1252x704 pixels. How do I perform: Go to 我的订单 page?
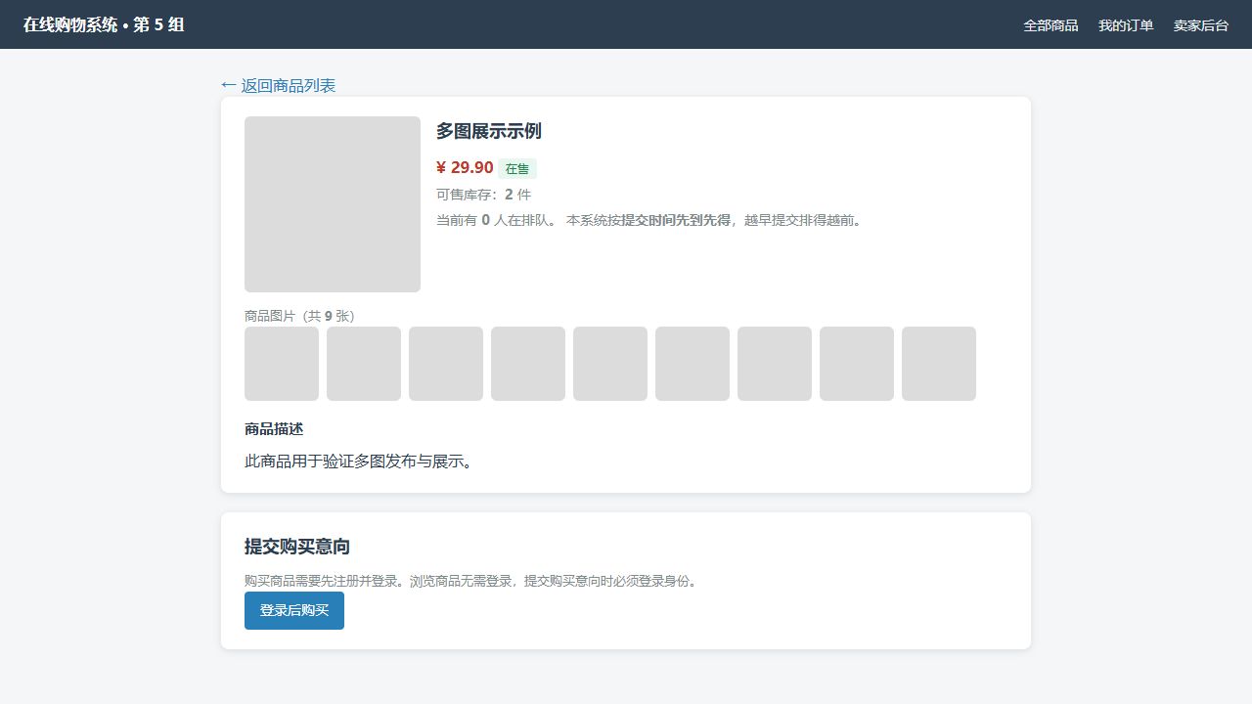point(1126,25)
